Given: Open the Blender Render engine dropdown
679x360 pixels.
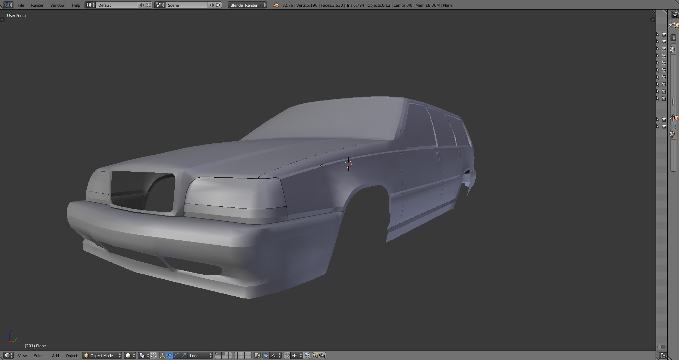Looking at the screenshot, I should coord(248,5).
